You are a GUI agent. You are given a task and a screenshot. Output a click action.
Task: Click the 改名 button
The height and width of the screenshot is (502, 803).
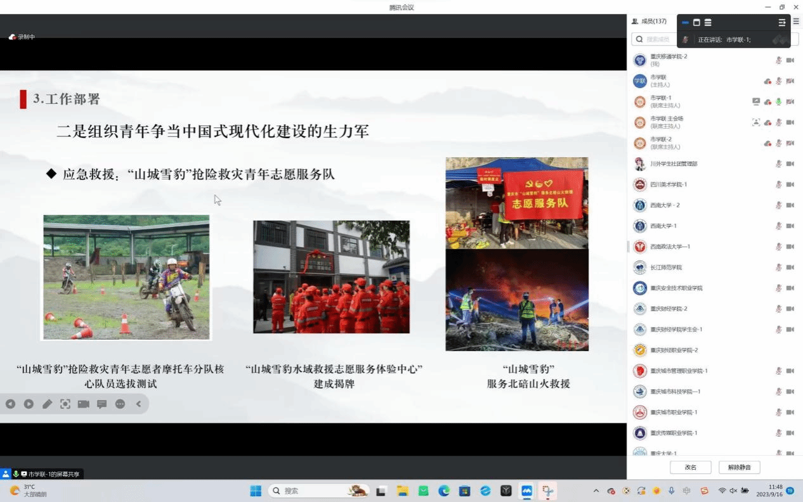coord(691,467)
